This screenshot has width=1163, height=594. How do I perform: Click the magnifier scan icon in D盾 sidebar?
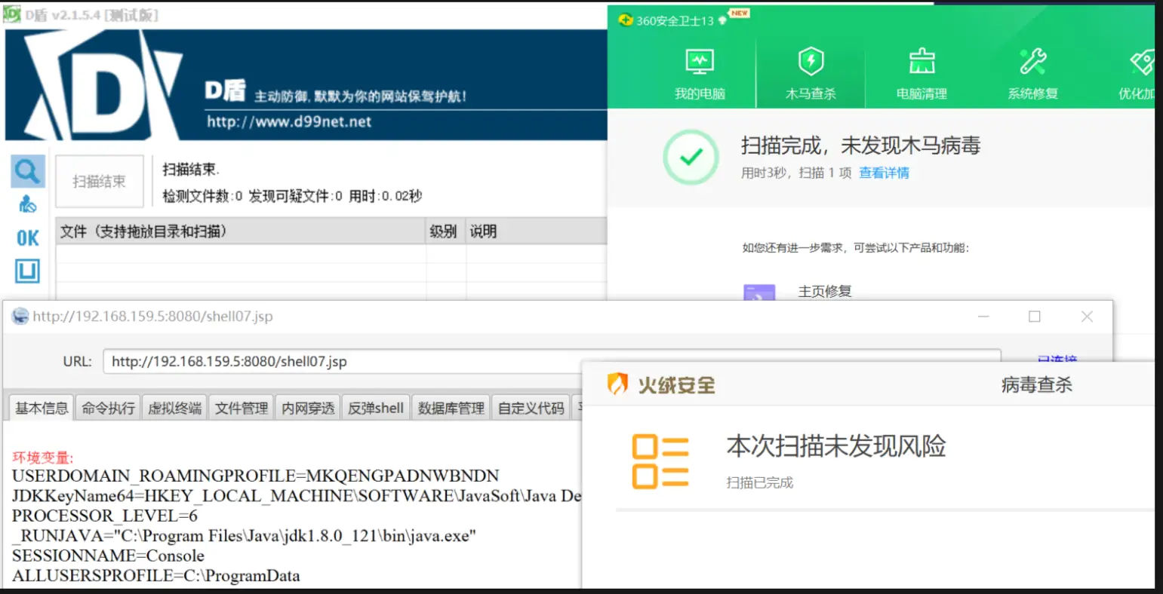pos(28,172)
